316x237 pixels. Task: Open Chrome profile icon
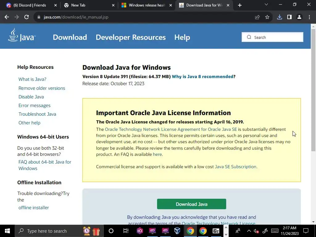tap(299, 17)
